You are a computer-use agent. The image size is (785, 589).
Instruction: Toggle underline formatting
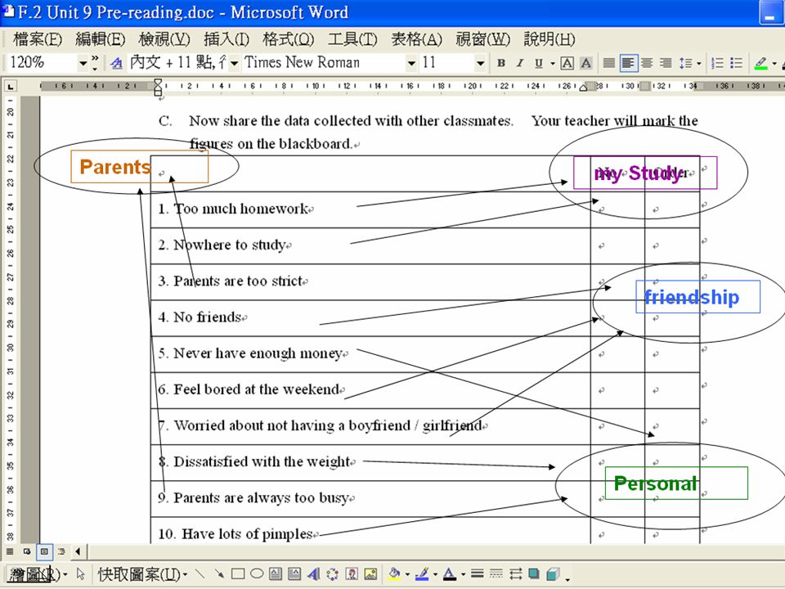point(539,63)
